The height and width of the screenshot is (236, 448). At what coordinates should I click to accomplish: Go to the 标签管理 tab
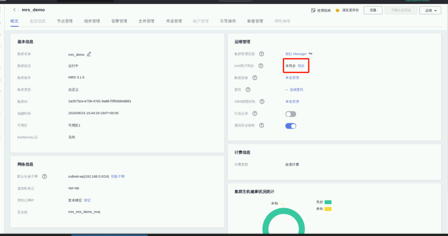[255, 21]
